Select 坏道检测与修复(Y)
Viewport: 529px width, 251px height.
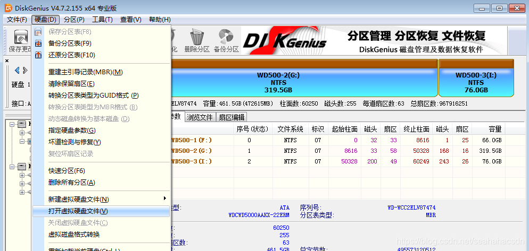point(101,142)
